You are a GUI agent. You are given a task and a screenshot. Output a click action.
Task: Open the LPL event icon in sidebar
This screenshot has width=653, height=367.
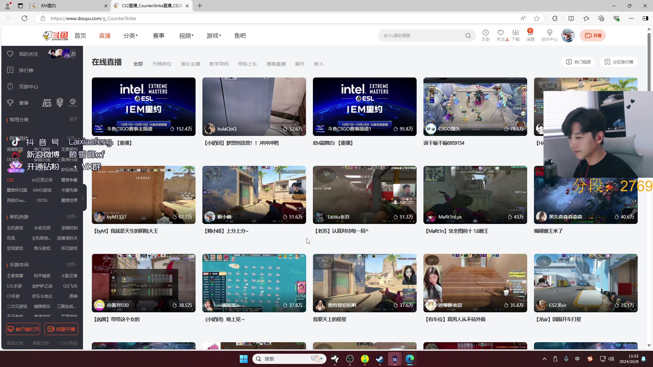coord(47,102)
